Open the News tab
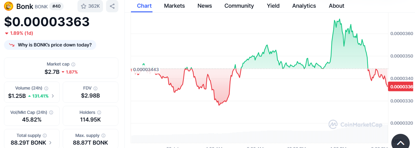Image resolution: width=415 pixels, height=148 pixels. pos(204,6)
